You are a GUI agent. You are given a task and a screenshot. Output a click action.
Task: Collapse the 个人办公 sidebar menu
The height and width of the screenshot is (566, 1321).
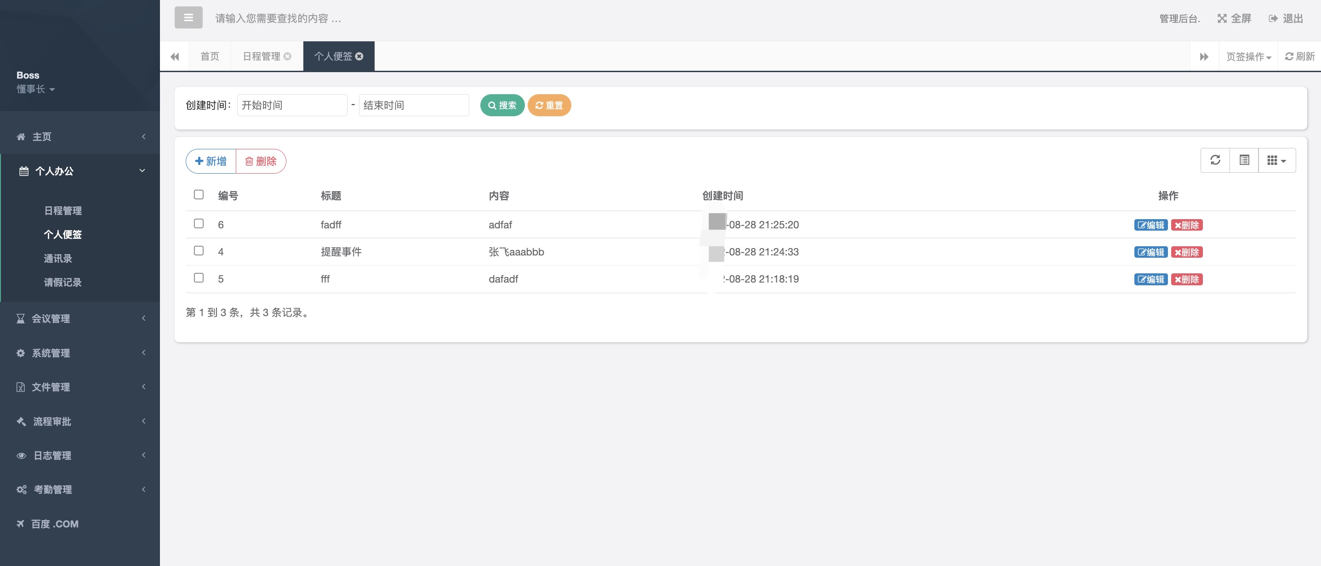tap(80, 171)
